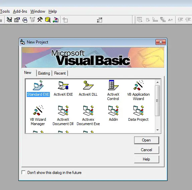
Task: Select VB Application Wizard icon
Action: pos(138,85)
